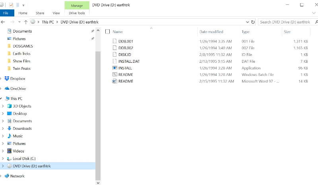Sort by Date modified column header
The image size is (318, 185).
click(211, 32)
